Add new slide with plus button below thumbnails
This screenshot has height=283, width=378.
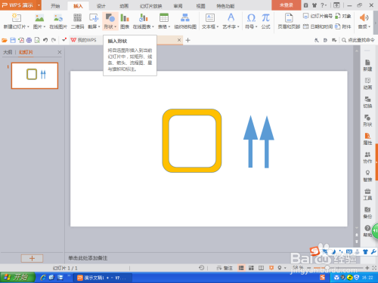[32, 258]
